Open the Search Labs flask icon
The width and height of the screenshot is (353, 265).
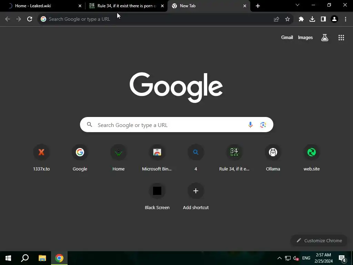325,38
